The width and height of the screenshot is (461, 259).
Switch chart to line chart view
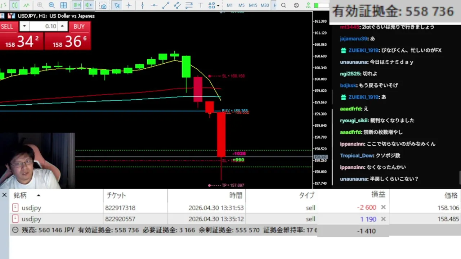[26, 5]
